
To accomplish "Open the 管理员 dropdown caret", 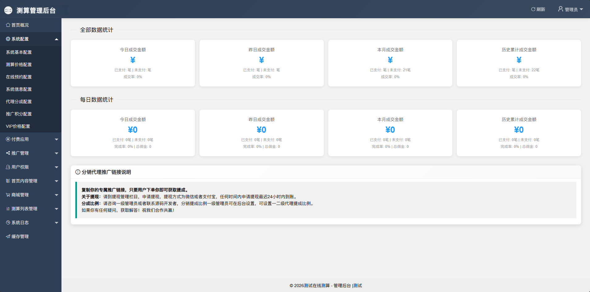I will point(581,9).
